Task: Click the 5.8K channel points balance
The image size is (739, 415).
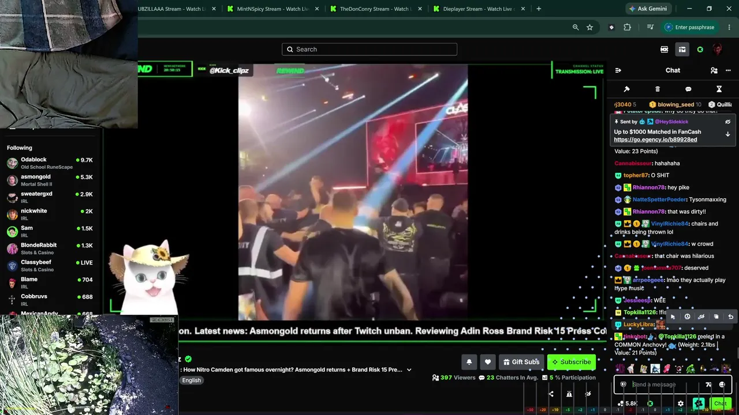Action: 628,403
